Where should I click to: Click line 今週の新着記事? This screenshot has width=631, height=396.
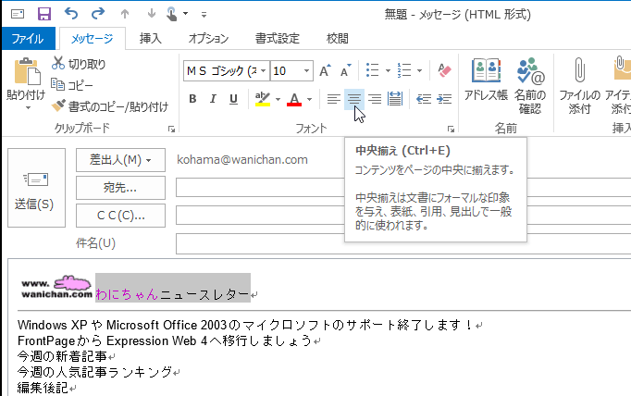click(62, 356)
